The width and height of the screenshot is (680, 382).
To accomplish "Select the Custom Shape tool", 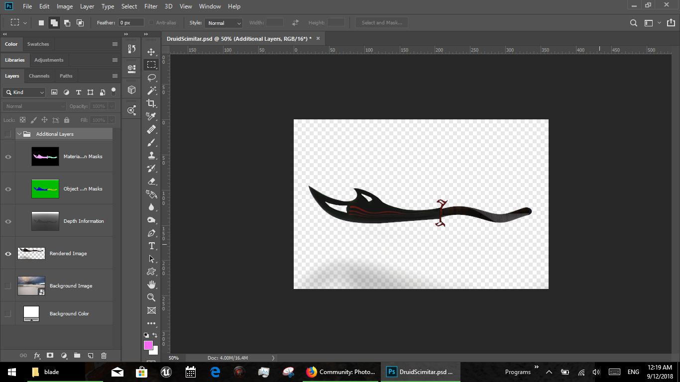I will 151,272.
